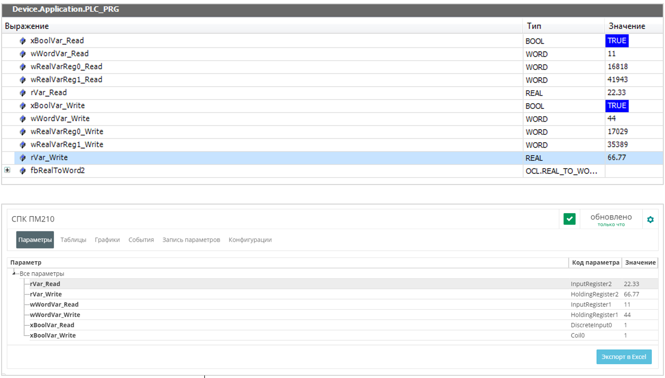Open the Графики tab
This screenshot has width=665, height=378.
pos(107,240)
